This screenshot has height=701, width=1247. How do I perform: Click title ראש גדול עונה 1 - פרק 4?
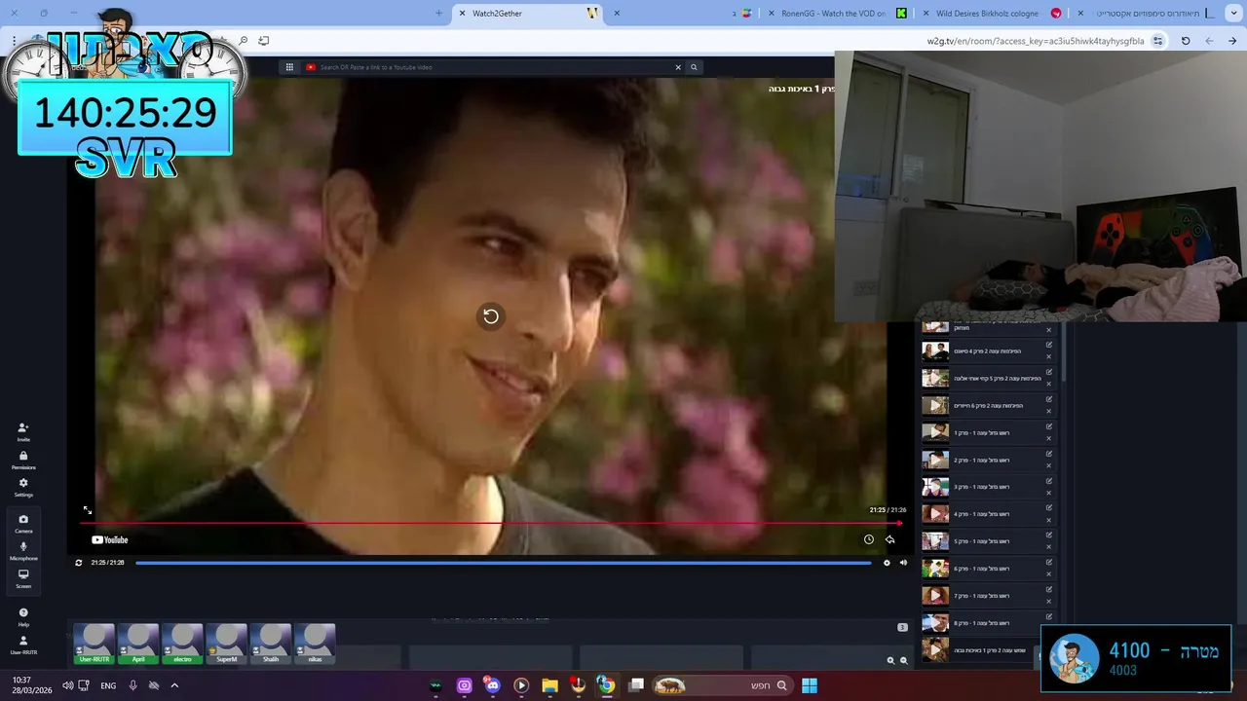(x=982, y=514)
